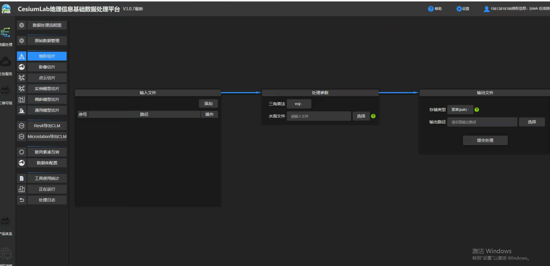Click the hexagon icon beside Microstation导出CLM
Image resolution: width=550 pixels, height=266 pixels.
point(21,137)
